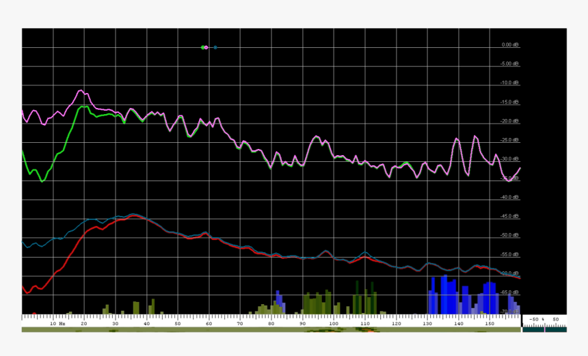
Task: Click the 80 frequency ruler label
Action: click(x=271, y=323)
